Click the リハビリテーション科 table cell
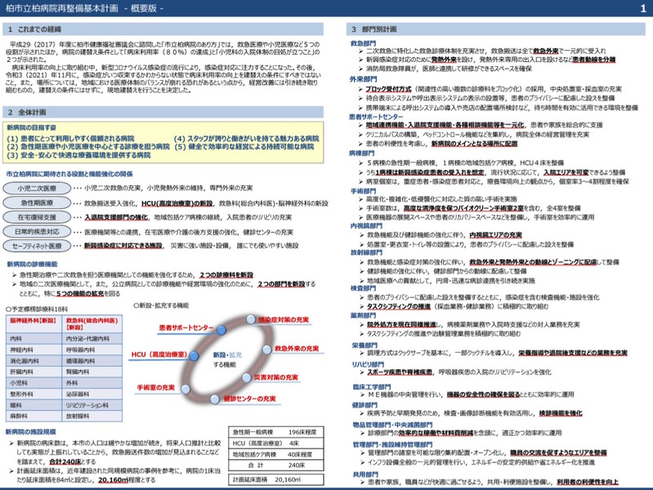This screenshot has width=653, height=490. (x=92, y=405)
